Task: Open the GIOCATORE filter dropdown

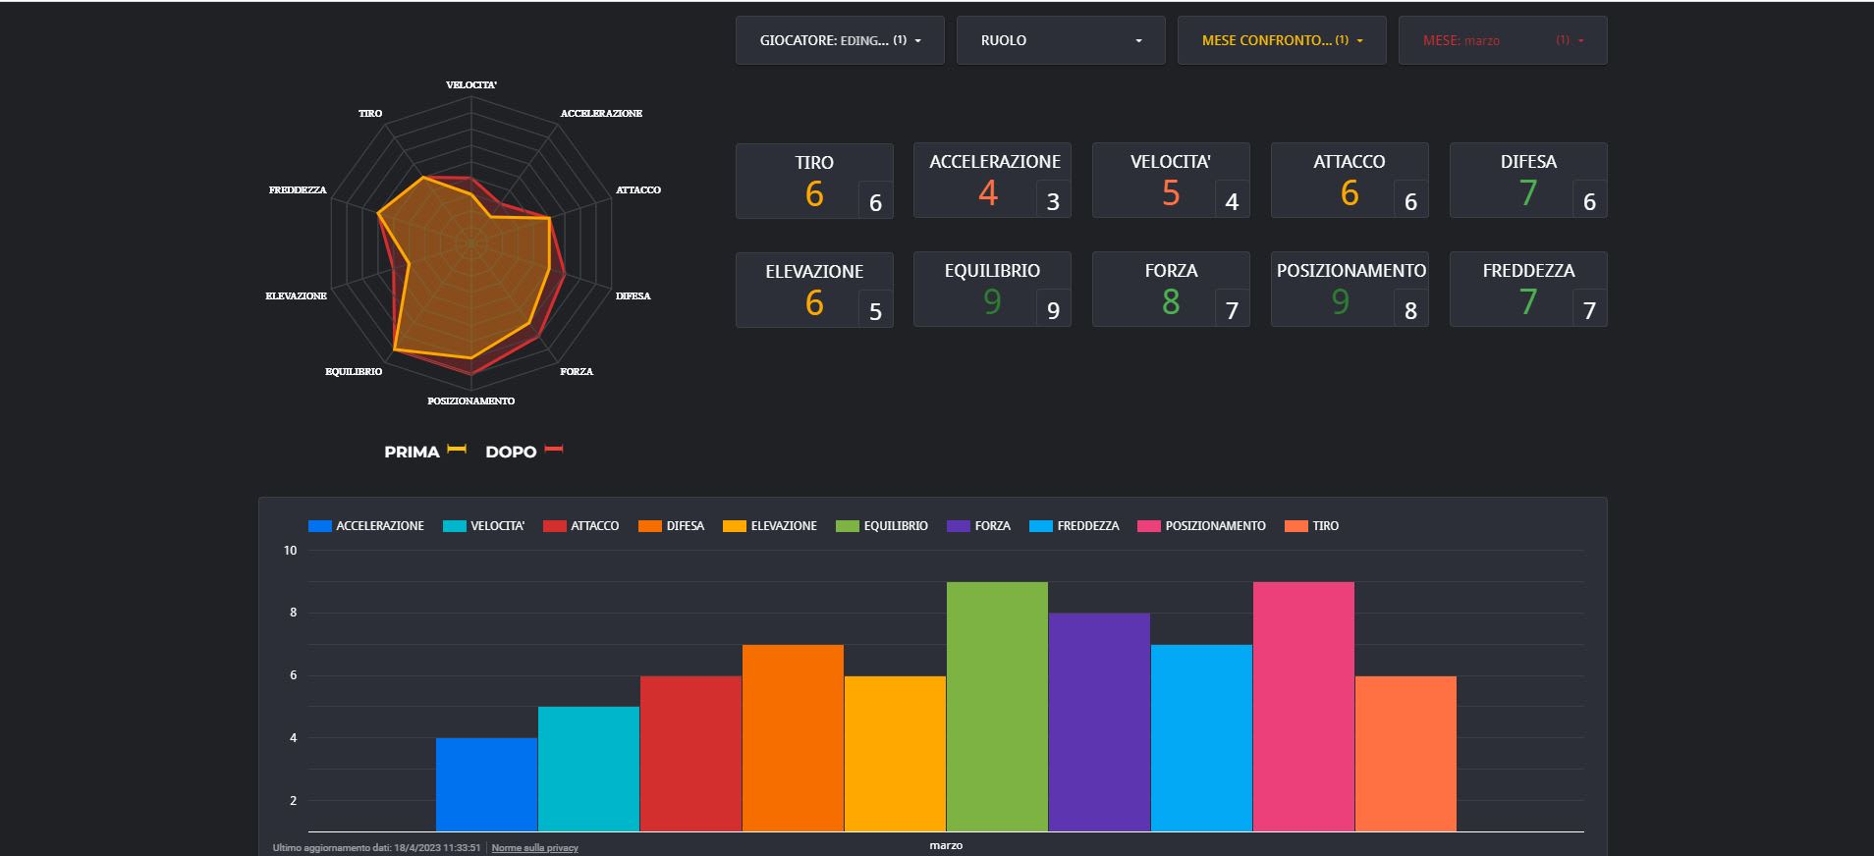Action: point(840,40)
